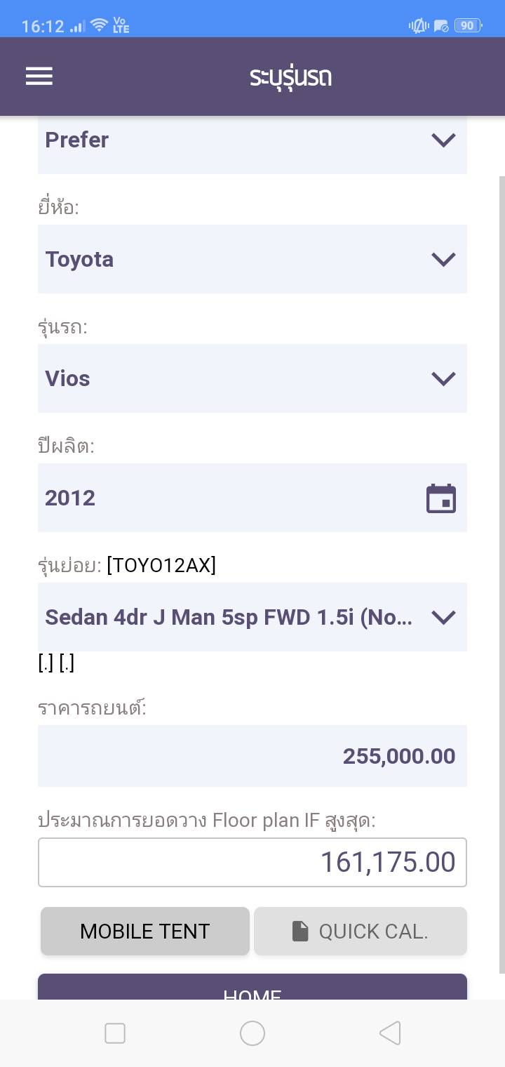Image resolution: width=505 pixels, height=1067 pixels.
Task: Tap the muted notification bell icon
Action: [419, 26]
